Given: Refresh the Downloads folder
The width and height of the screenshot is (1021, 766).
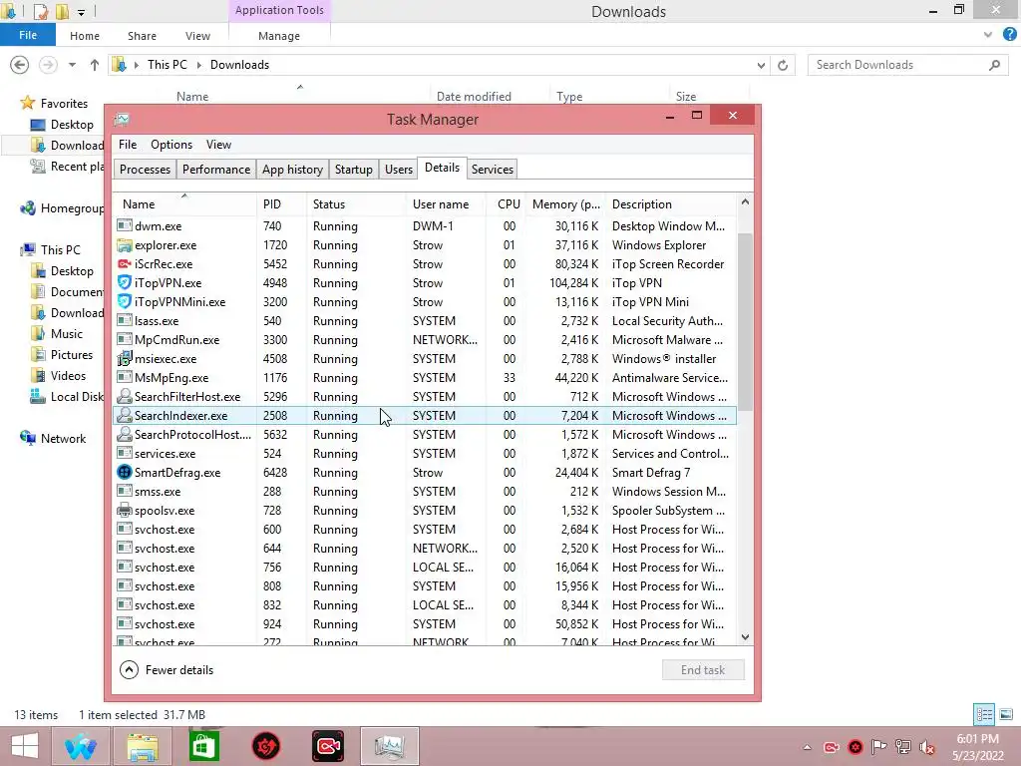Looking at the screenshot, I should pyautogui.click(x=783, y=65).
